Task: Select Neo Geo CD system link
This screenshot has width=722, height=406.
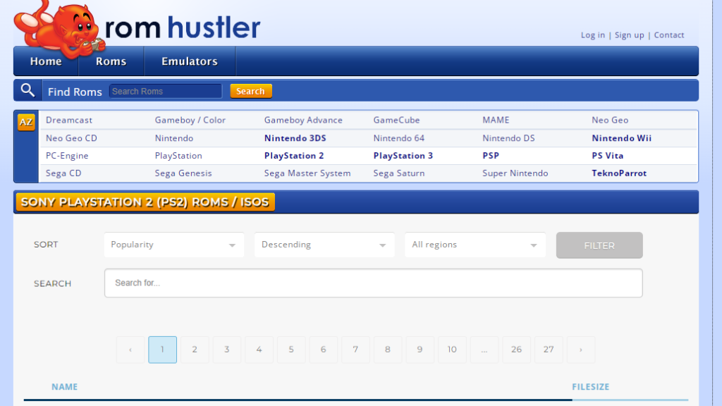Action: 71,138
